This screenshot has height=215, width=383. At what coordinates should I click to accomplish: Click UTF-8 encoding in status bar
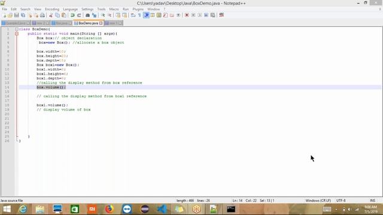341,201
